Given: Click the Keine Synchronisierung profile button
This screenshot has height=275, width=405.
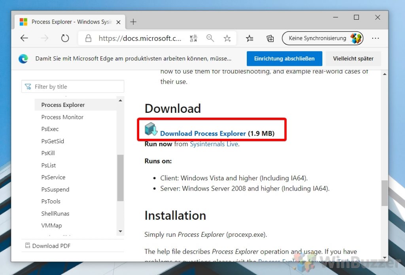Looking at the screenshot, I should pos(322,38).
